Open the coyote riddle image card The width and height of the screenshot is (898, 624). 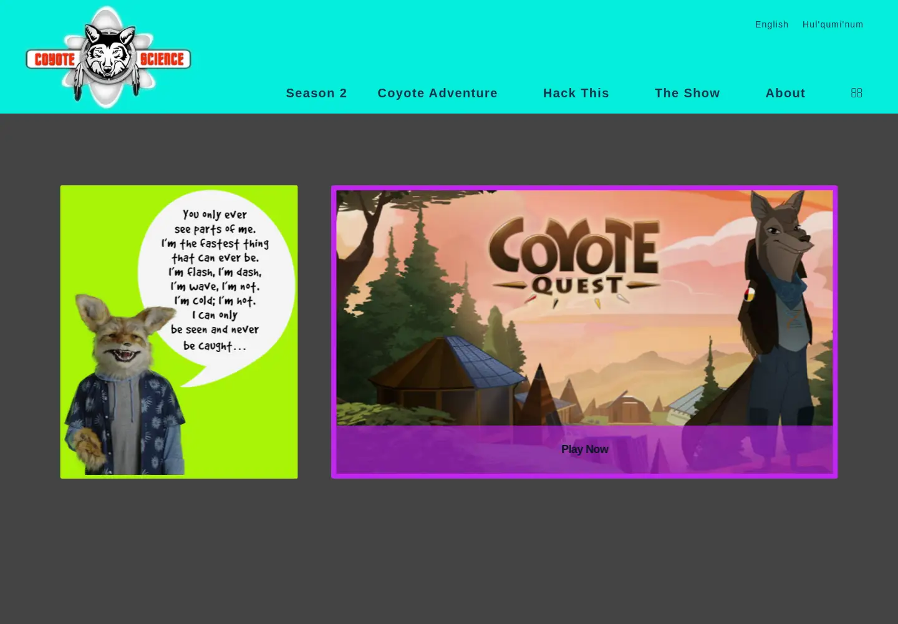click(179, 332)
